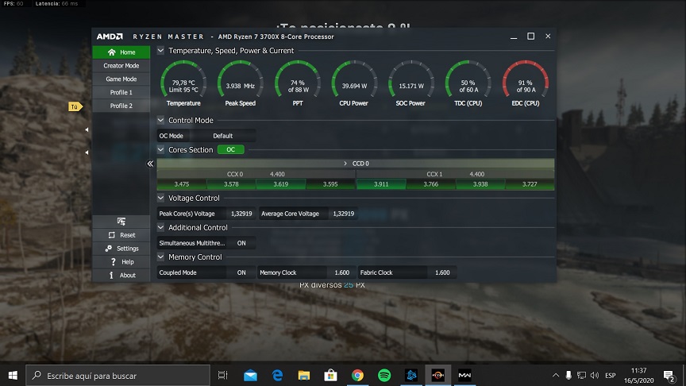Viewport: 686px width, 386px height.
Task: Click the AMD logo in title bar
Action: pyautogui.click(x=110, y=37)
